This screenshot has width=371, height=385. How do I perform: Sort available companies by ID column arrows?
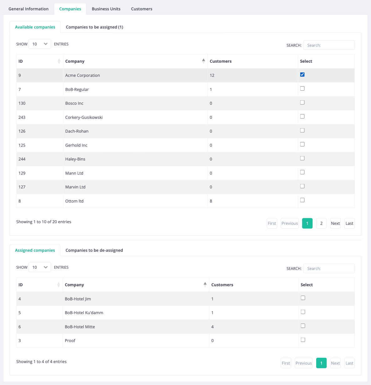pos(59,61)
